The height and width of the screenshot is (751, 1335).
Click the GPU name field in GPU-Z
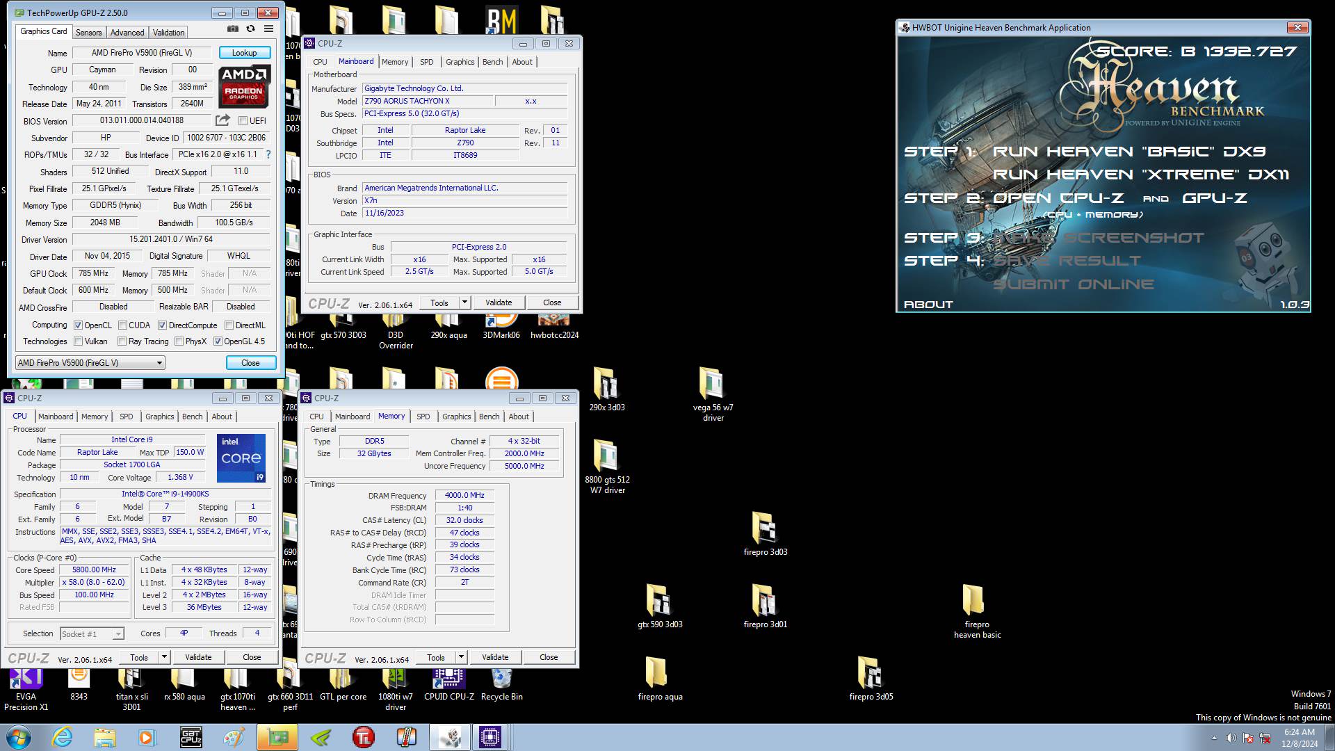pyautogui.click(x=142, y=53)
